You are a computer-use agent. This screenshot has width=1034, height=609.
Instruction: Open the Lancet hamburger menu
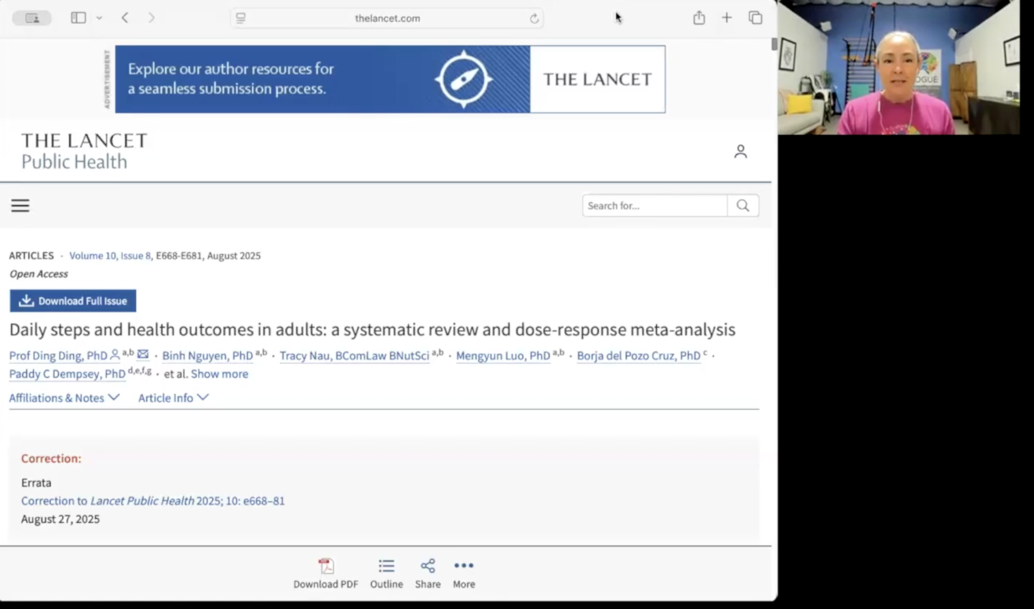click(x=20, y=206)
